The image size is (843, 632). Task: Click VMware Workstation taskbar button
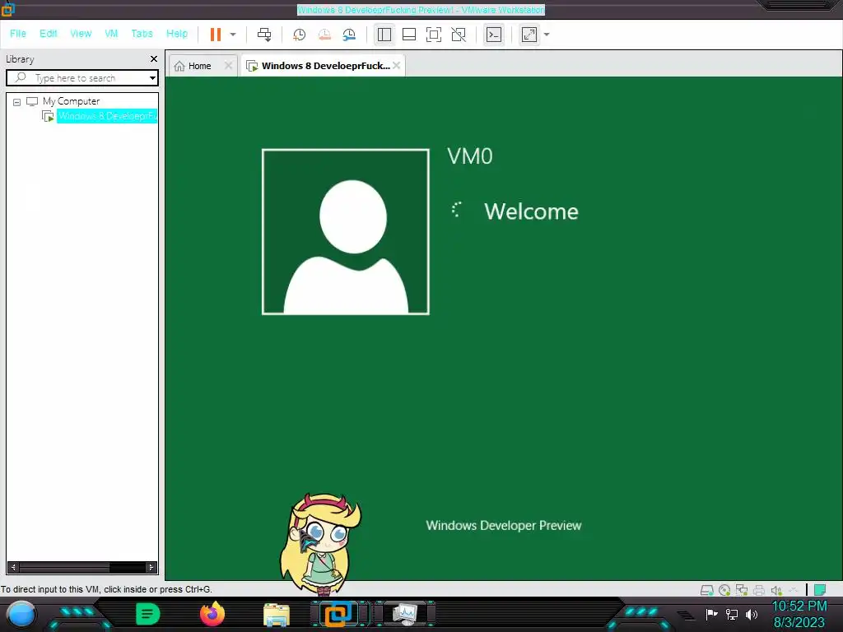click(338, 614)
